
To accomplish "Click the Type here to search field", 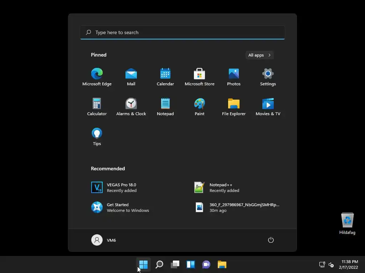I will (182, 32).
